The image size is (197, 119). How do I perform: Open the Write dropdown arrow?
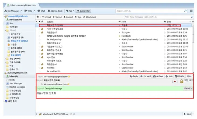(34, 11)
